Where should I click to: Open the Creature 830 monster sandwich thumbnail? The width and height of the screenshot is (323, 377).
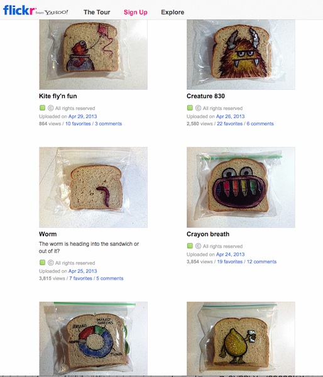coord(241,55)
